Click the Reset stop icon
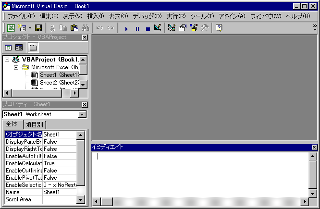The width and height of the screenshot is (320, 209). pos(148,29)
